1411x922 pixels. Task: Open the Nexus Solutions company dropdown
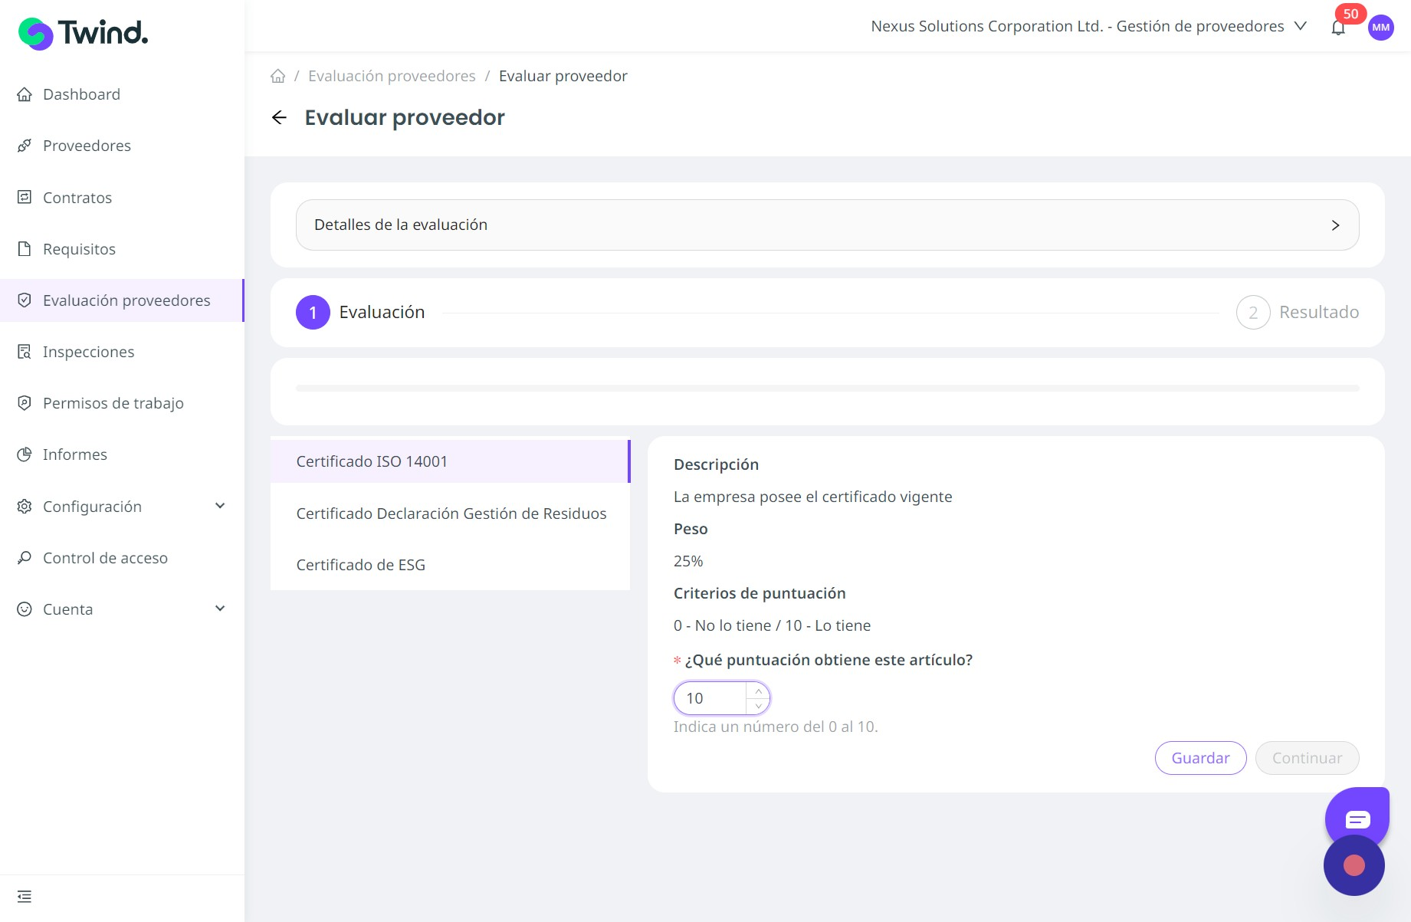coord(1088,26)
